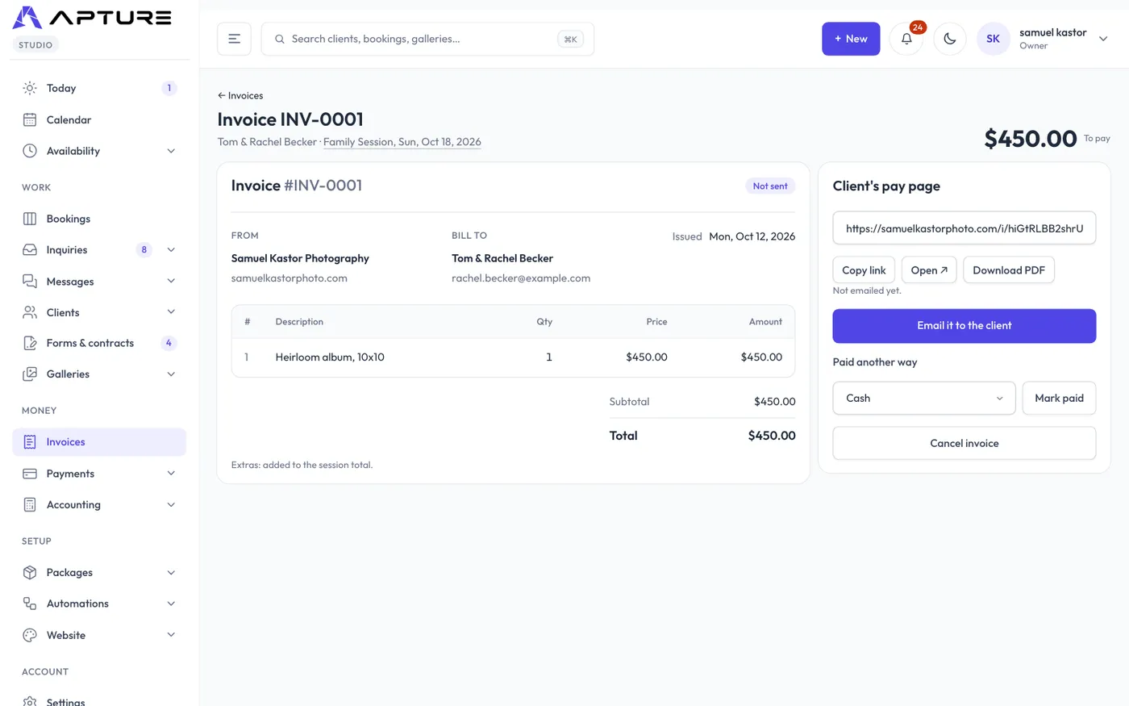Click the Copy link button
This screenshot has width=1129, height=706.
(x=864, y=270)
